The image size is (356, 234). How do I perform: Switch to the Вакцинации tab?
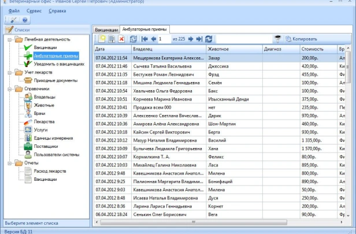[106, 29]
